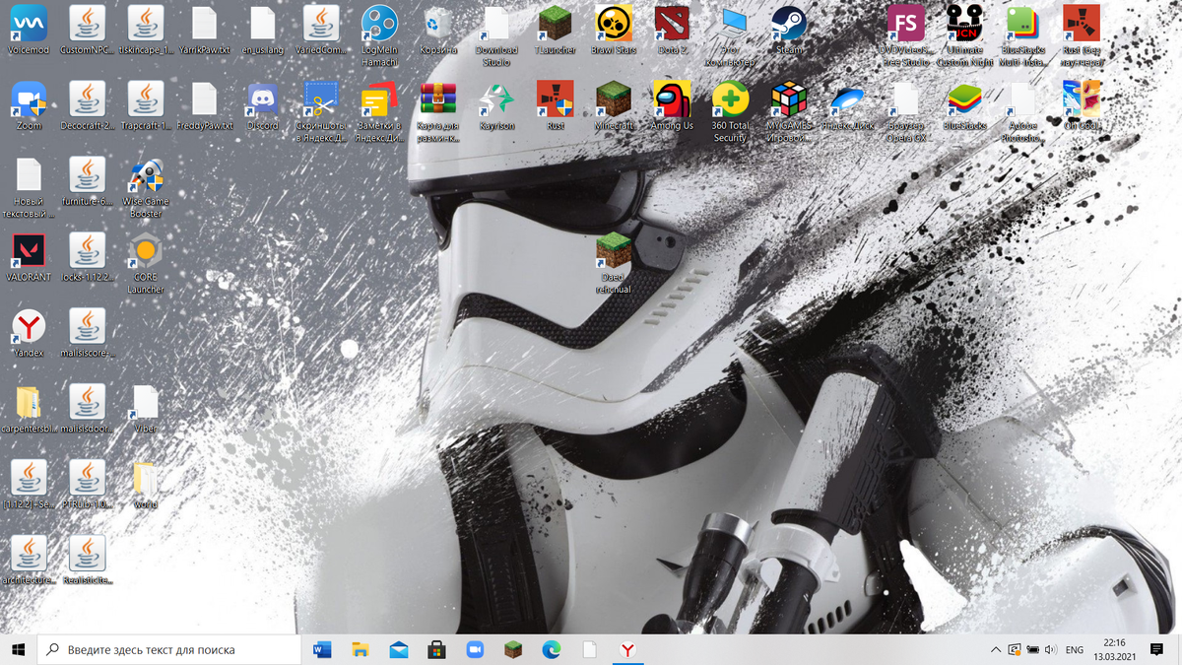Select the Rust (без лаунчера) icon

[1082, 35]
